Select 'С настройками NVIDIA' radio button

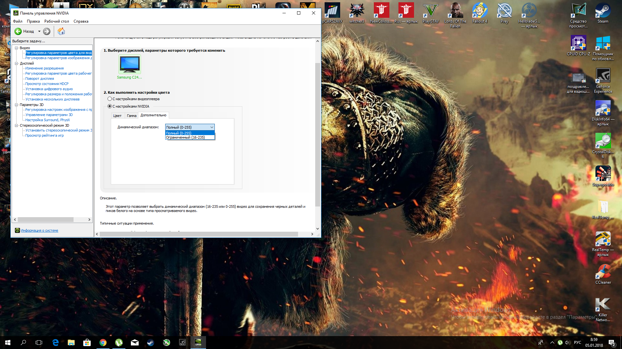[110, 106]
